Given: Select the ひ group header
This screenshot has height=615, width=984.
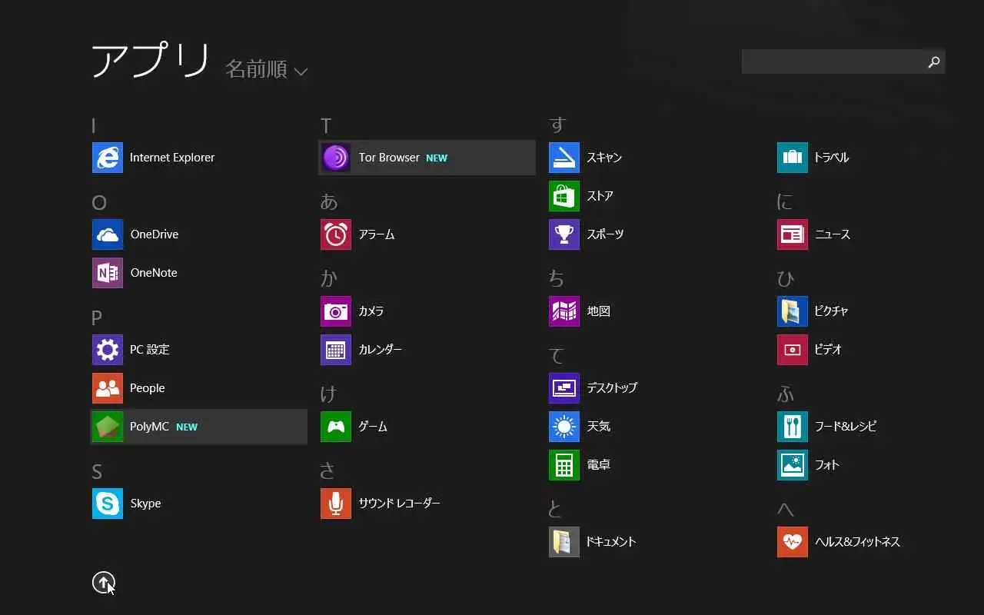Looking at the screenshot, I should 786,278.
